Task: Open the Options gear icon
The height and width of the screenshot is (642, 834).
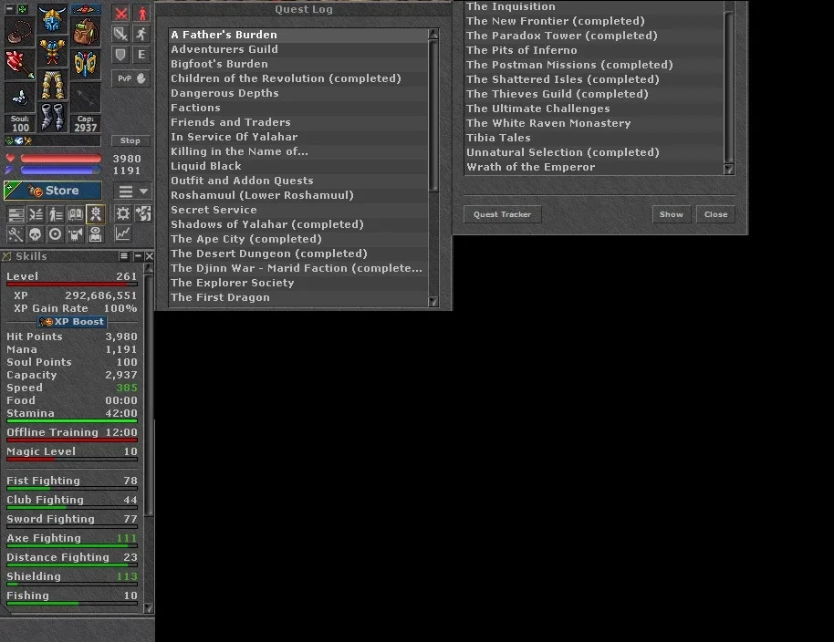Action: click(x=123, y=214)
